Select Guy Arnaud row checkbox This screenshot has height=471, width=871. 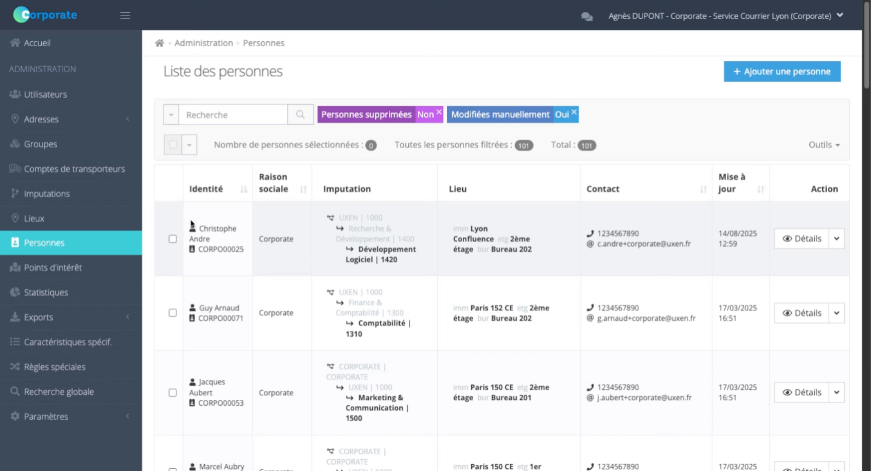coord(173,313)
